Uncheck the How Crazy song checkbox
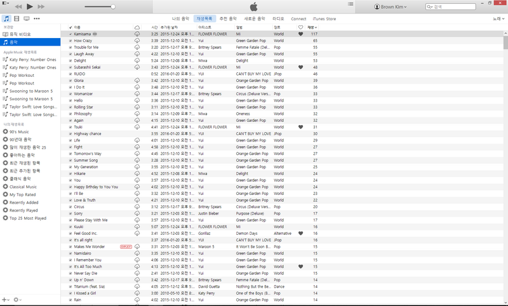The height and width of the screenshot is (306, 508). [x=70, y=41]
